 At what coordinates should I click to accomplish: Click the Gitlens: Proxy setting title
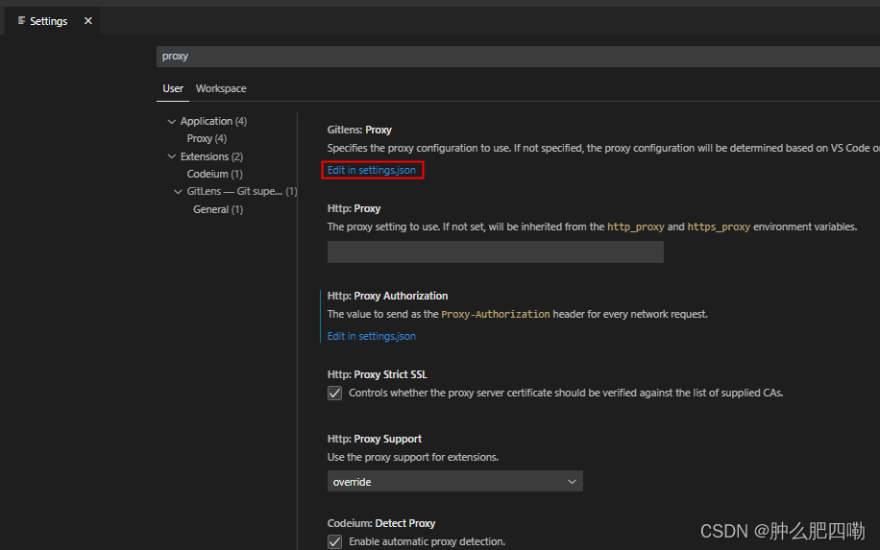359,130
